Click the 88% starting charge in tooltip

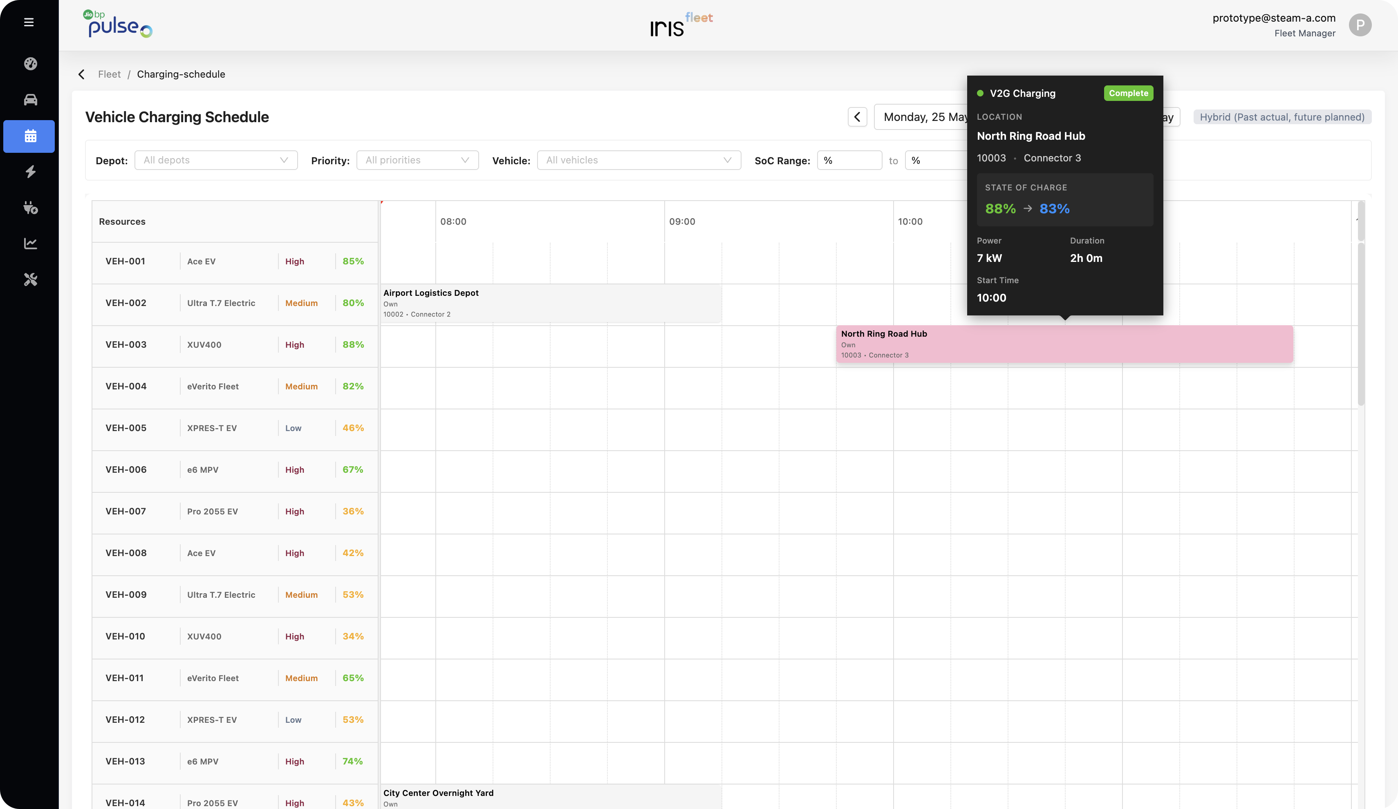[x=1000, y=208]
